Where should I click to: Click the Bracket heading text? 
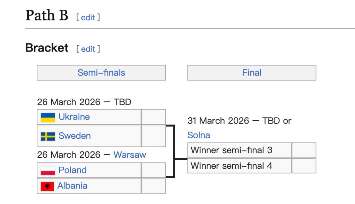(x=47, y=48)
